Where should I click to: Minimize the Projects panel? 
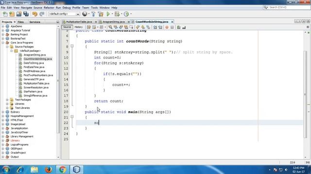click(58, 22)
